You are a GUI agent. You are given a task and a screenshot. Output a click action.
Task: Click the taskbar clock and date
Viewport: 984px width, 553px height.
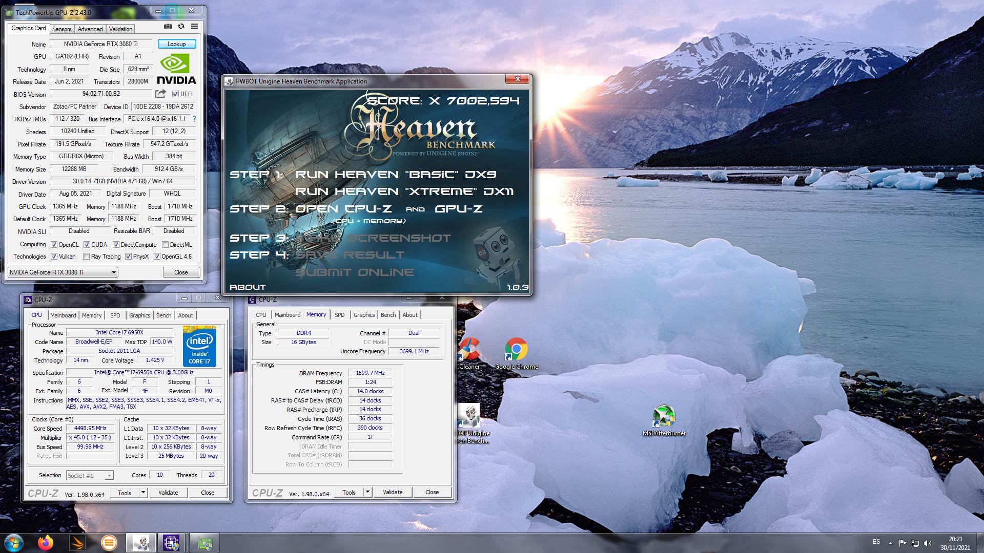tap(955, 543)
